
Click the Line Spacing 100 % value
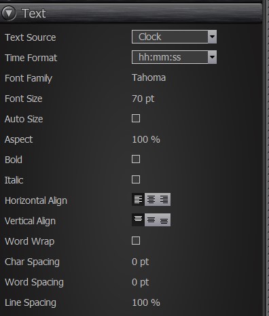(146, 302)
